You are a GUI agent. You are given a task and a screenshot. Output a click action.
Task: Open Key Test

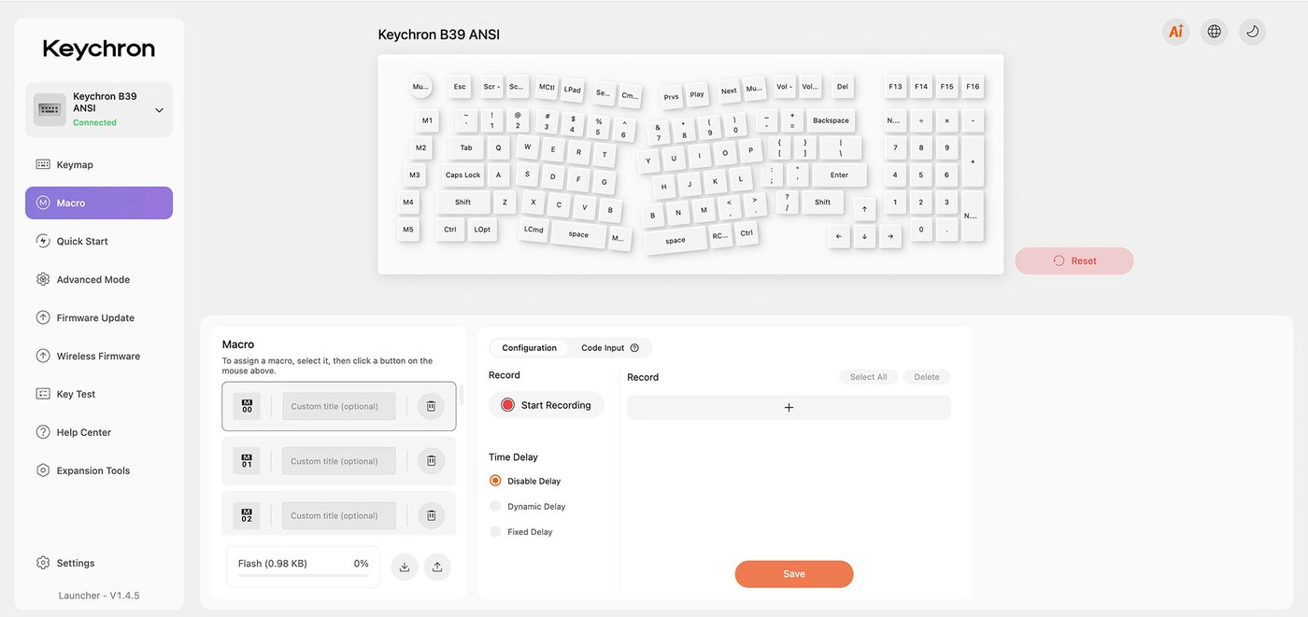99,394
